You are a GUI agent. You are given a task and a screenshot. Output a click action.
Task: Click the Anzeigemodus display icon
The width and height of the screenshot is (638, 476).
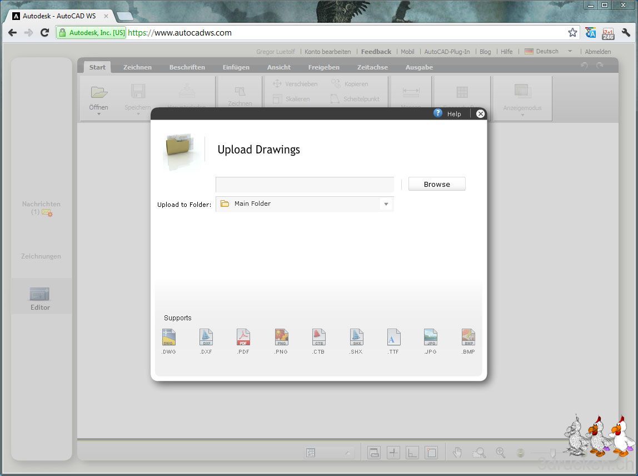pos(522,92)
